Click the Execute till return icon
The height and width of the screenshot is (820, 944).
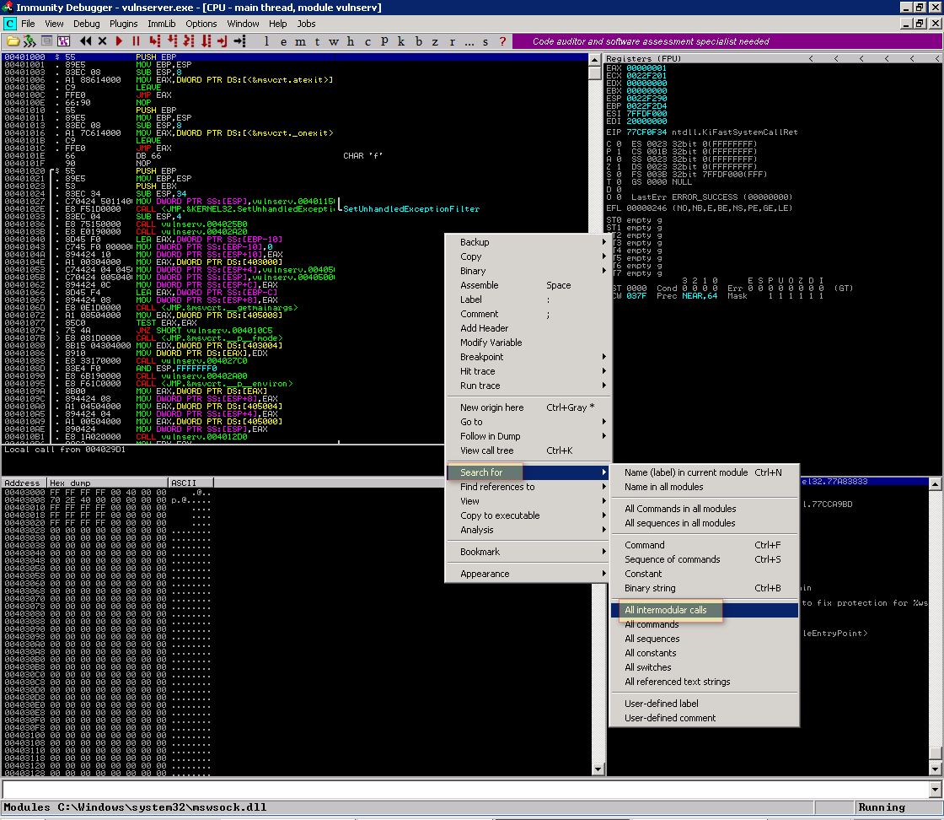223,41
